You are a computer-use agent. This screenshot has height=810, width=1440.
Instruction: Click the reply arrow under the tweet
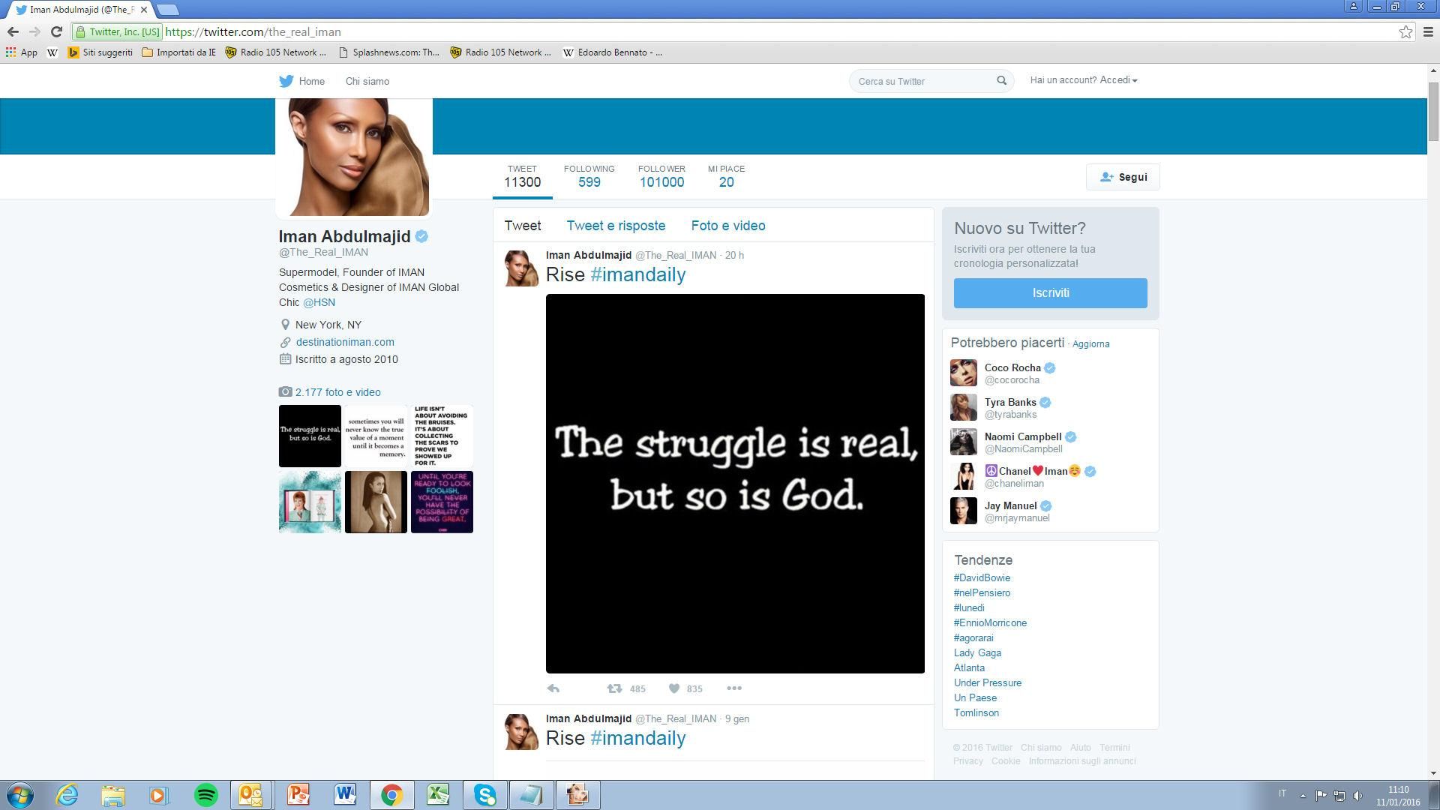(x=553, y=688)
